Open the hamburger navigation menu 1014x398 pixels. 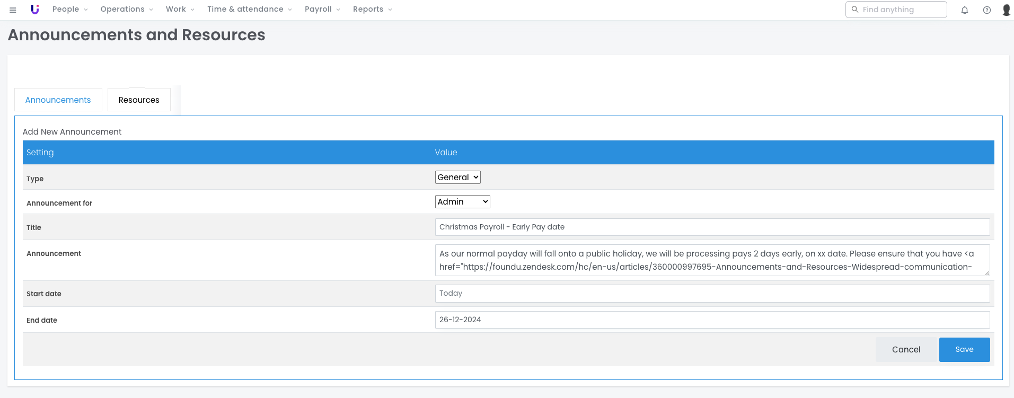(13, 10)
